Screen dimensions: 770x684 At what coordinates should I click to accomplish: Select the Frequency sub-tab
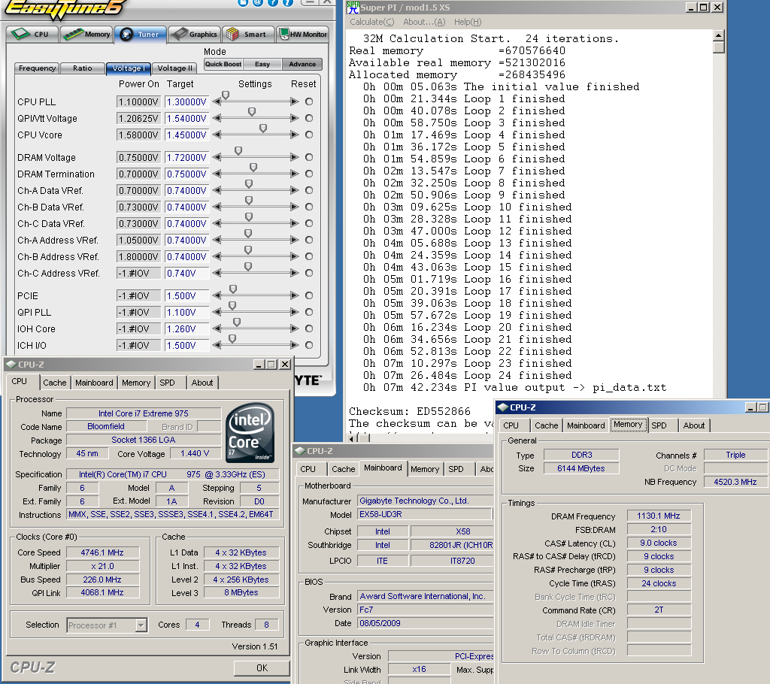point(37,68)
